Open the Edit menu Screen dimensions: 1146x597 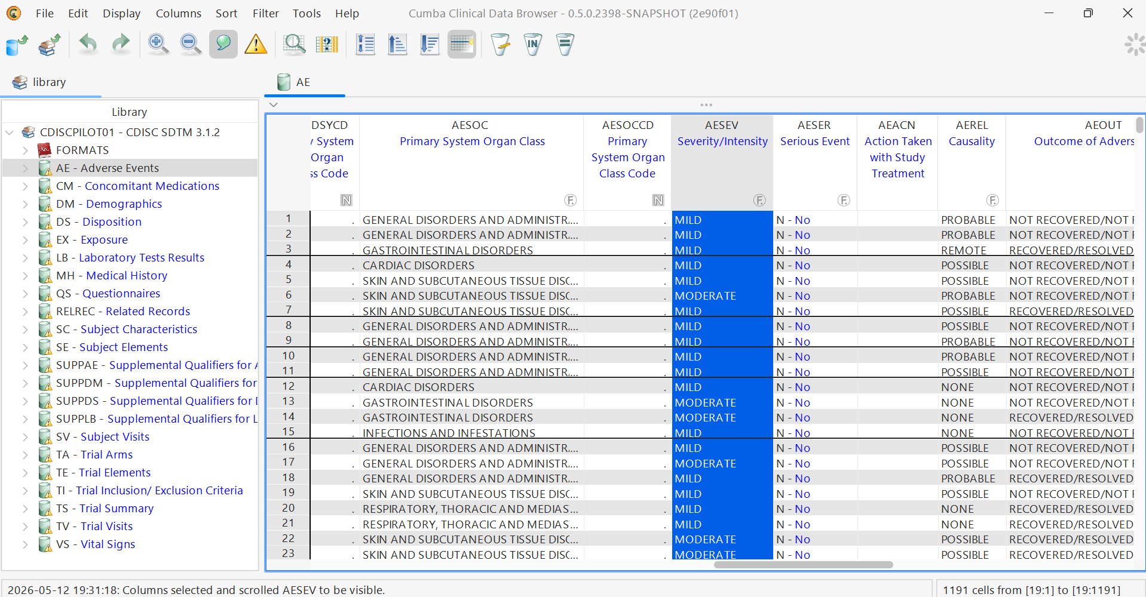[78, 13]
